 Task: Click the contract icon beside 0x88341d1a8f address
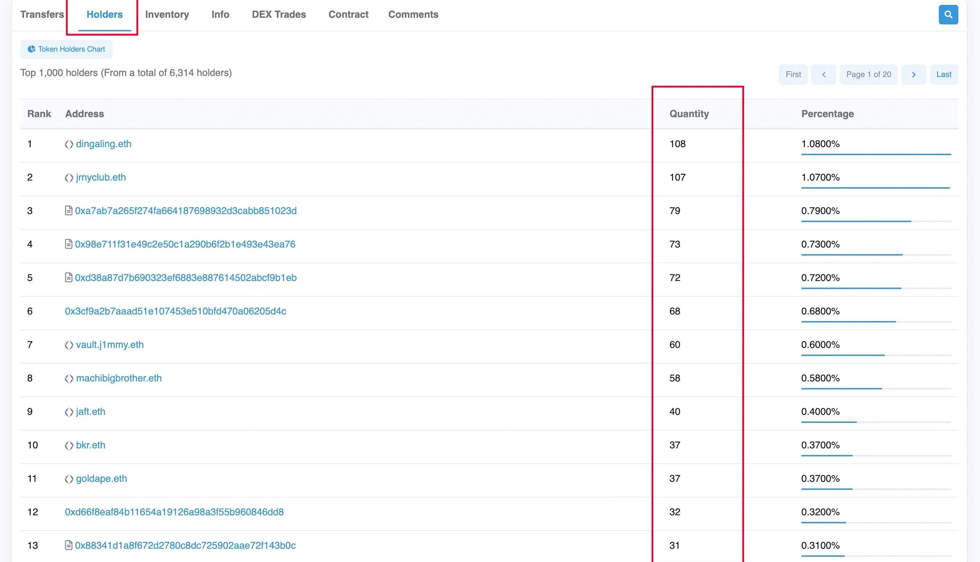pyautogui.click(x=68, y=545)
